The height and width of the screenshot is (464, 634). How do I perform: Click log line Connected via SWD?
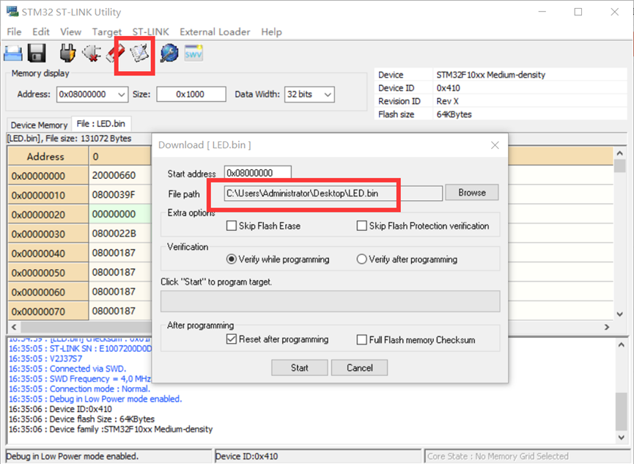point(67,369)
